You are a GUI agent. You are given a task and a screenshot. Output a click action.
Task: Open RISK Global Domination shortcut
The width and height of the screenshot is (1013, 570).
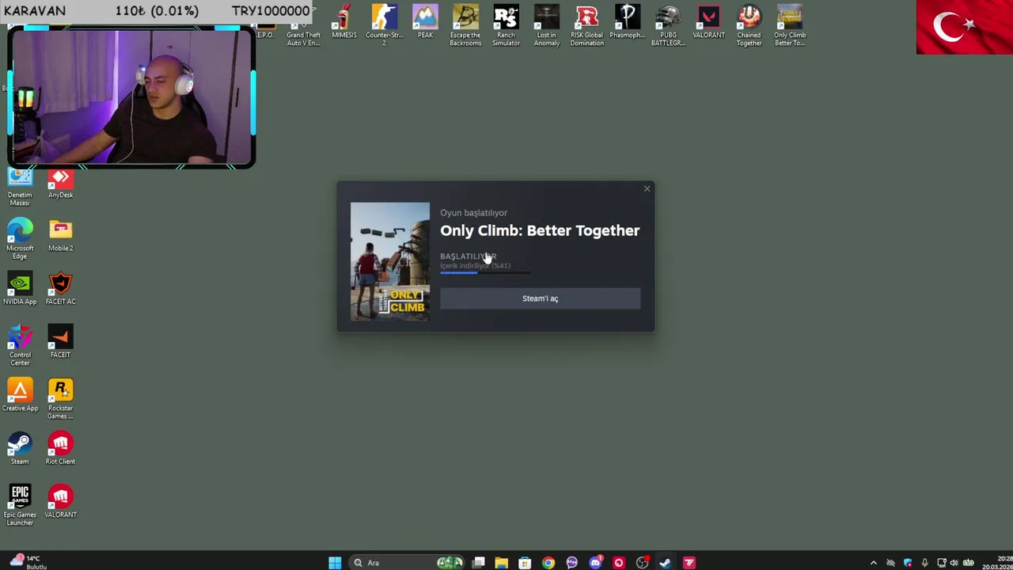click(586, 25)
